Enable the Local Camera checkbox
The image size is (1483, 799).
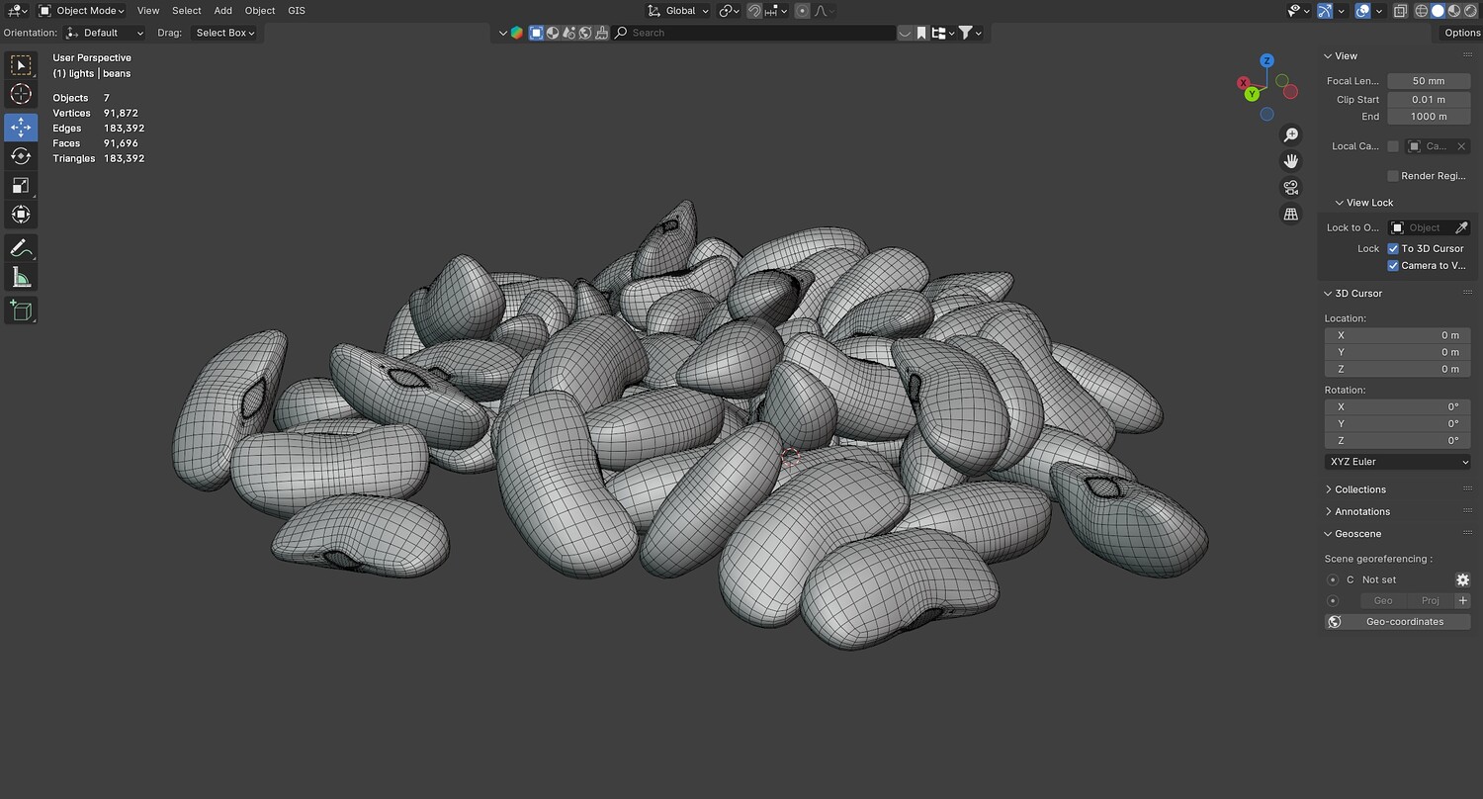[x=1393, y=146]
